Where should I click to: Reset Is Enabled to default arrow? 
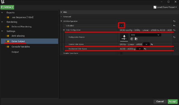click(x=174, y=26)
